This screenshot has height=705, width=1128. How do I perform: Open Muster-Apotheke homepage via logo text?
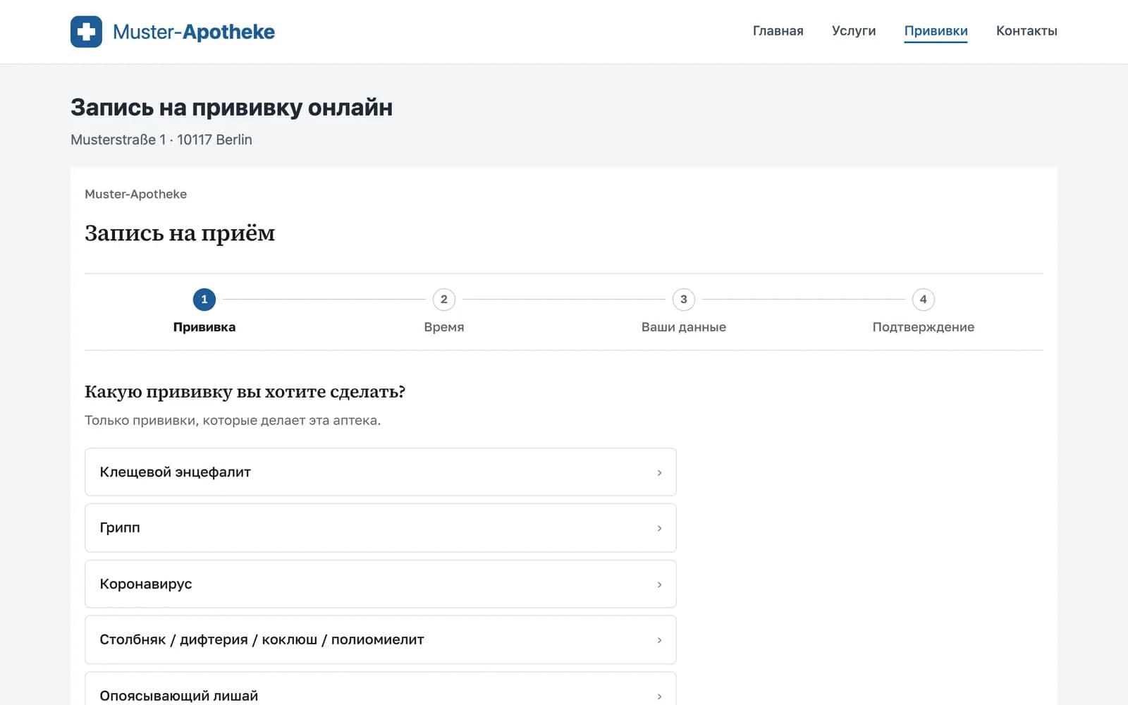point(194,32)
